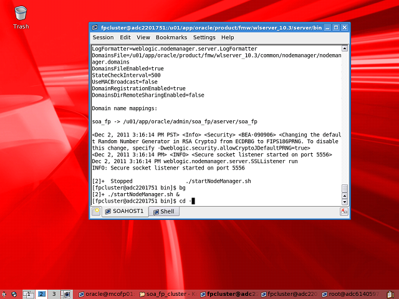Switch to virtual desktop 1 in pager
399x299 pixels.
pyautogui.click(x=29, y=294)
